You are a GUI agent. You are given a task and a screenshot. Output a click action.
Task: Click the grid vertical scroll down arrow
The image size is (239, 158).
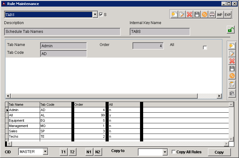231,139
